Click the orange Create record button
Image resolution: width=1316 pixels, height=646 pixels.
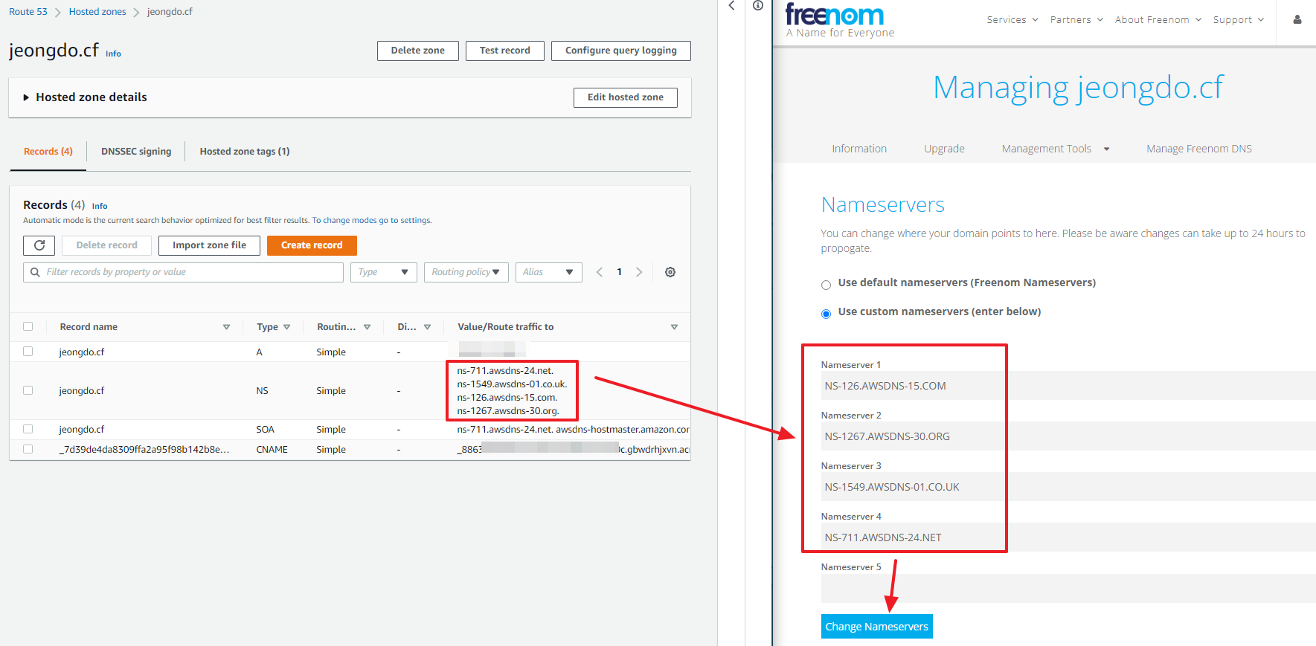pyautogui.click(x=312, y=245)
